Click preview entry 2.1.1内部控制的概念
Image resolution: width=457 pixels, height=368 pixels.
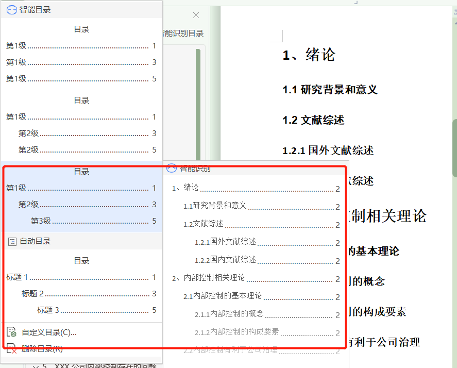[267, 314]
